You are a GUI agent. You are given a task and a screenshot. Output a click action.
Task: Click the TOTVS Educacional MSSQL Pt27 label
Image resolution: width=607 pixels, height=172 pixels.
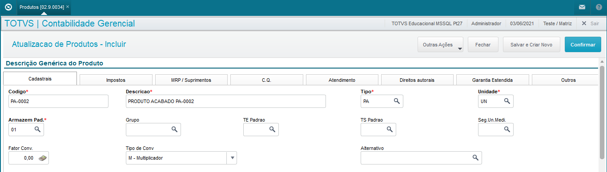[x=427, y=23]
